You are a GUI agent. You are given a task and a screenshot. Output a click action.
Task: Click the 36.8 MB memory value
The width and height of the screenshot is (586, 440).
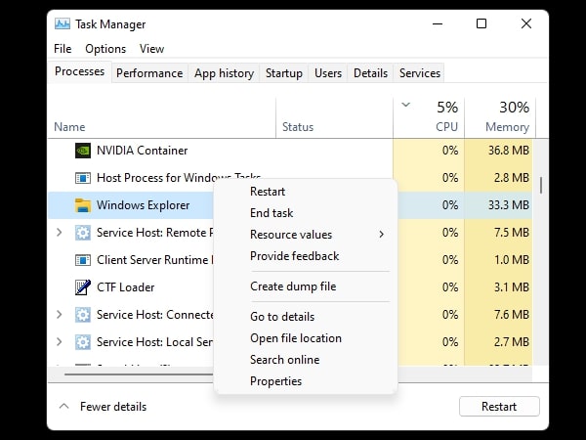click(x=509, y=151)
